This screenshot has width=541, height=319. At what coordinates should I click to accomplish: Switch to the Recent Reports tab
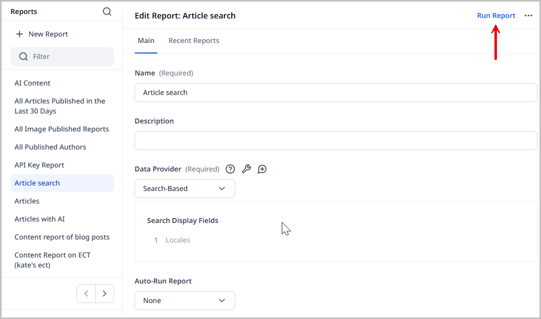[194, 40]
